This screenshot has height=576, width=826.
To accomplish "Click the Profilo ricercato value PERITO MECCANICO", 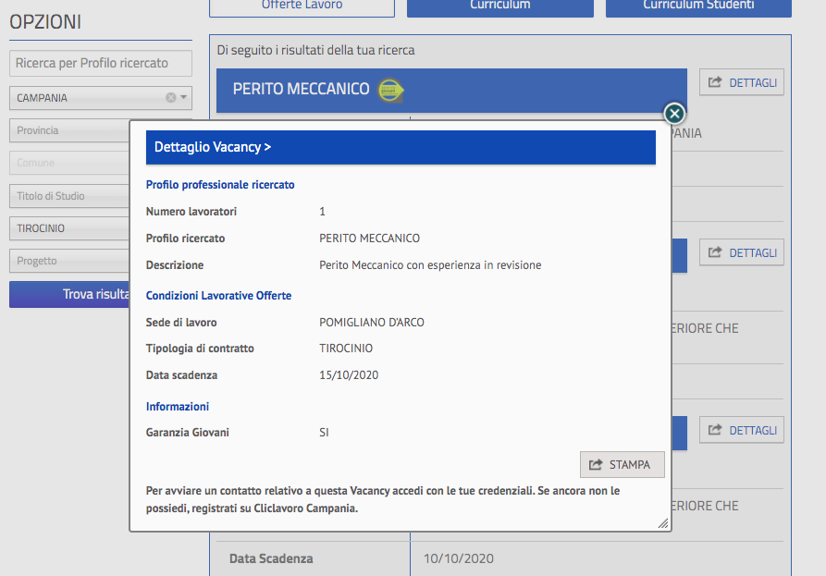I will pyautogui.click(x=369, y=239).
